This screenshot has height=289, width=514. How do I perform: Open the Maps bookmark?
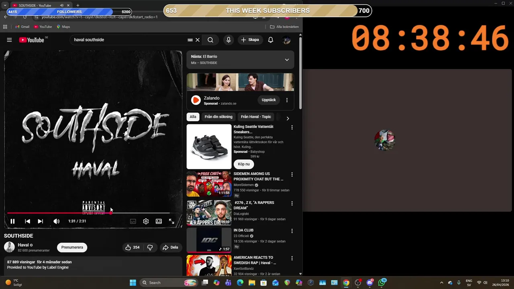(63, 26)
